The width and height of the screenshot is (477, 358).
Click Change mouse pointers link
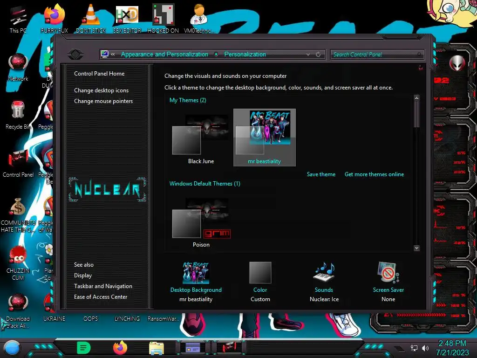[103, 101]
